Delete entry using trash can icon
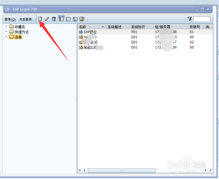The image size is (219, 179). (x=54, y=19)
